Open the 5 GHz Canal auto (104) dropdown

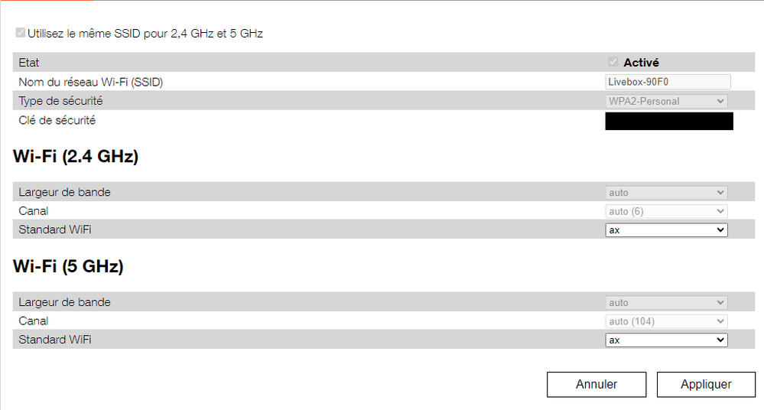pyautogui.click(x=666, y=321)
